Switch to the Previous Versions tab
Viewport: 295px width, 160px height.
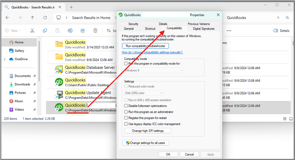pos(199,24)
